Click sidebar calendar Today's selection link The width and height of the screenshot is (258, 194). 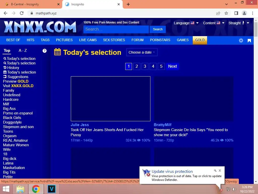tap(20, 72)
